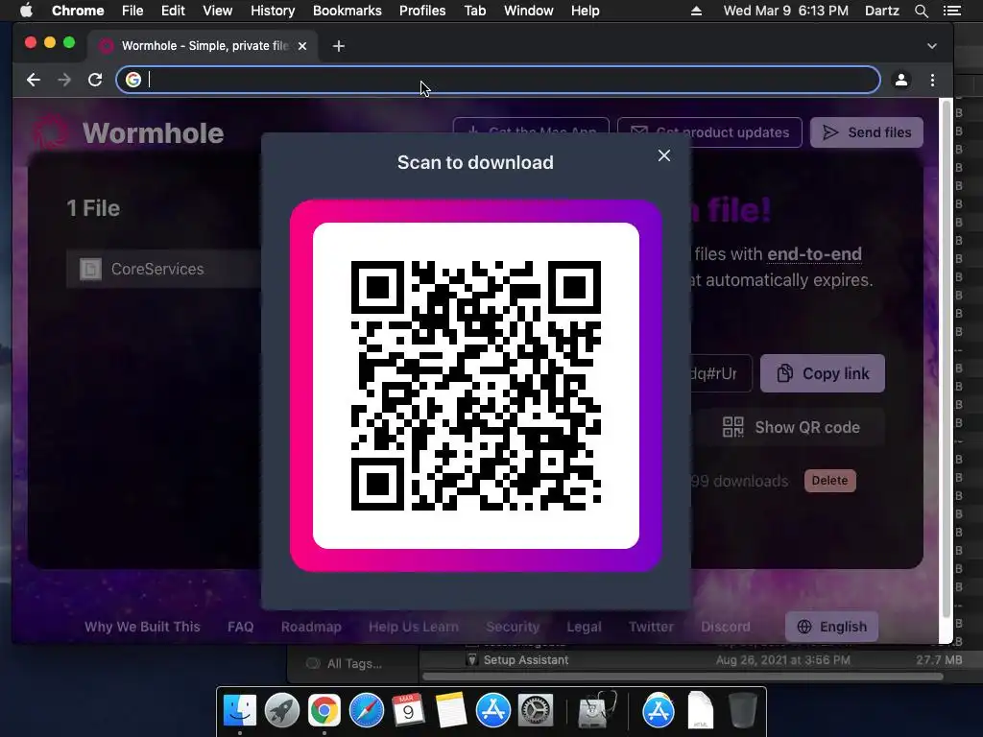This screenshot has width=983, height=737.
Task: Click the browser forward arrow
Action: click(x=64, y=80)
